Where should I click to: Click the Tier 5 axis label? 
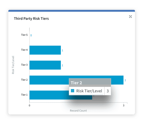(x=24, y=35)
